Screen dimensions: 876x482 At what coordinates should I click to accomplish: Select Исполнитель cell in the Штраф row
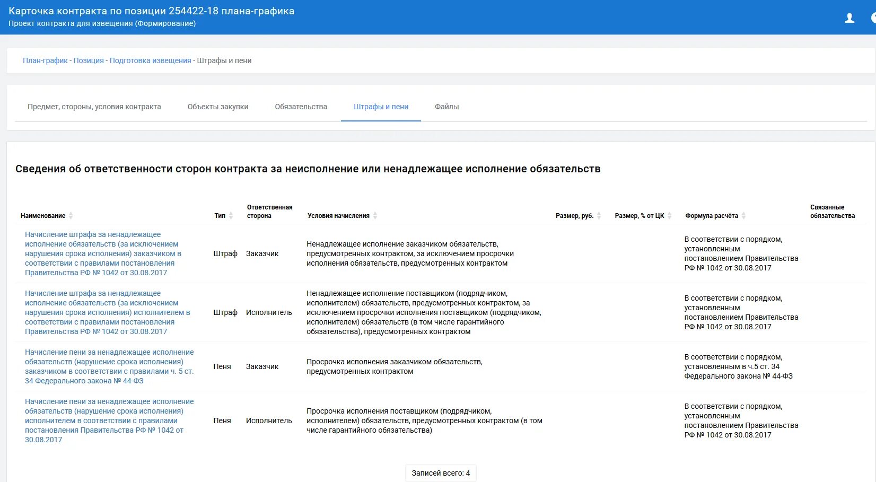(x=269, y=312)
